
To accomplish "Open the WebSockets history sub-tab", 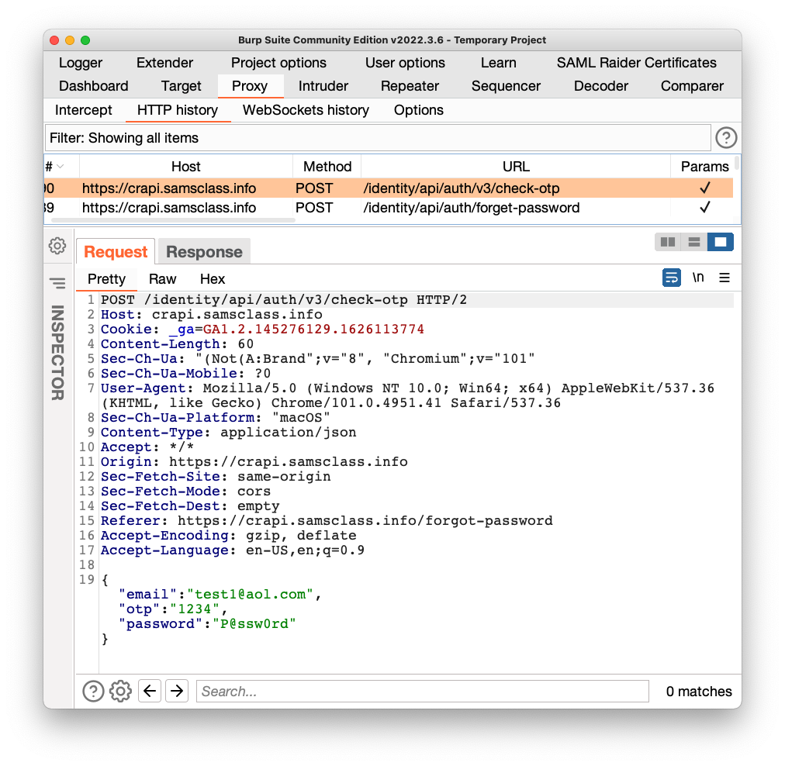I will (x=306, y=110).
